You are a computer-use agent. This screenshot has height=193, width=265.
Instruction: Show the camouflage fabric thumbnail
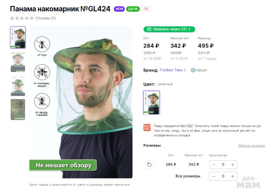pyautogui.click(x=18, y=109)
